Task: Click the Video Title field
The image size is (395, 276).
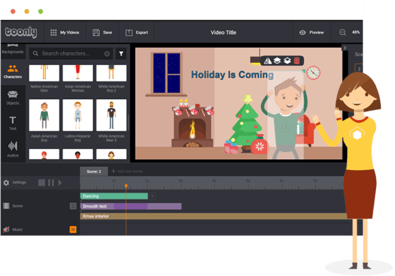Action: (x=223, y=33)
